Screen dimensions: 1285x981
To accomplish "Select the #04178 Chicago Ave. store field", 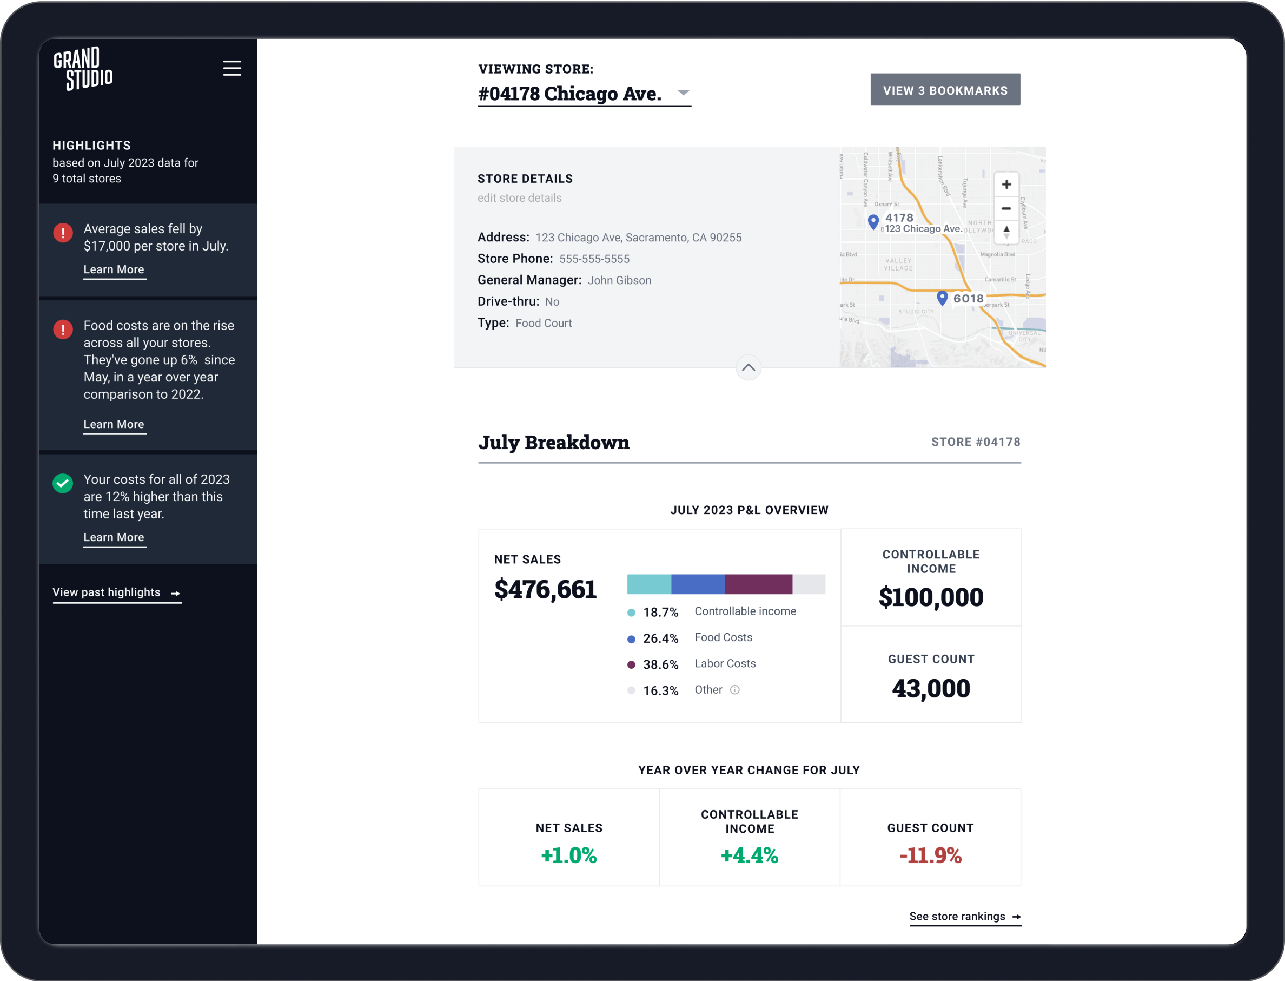I will pos(569,94).
